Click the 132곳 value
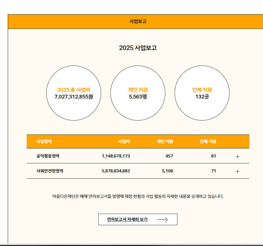 click(202, 97)
